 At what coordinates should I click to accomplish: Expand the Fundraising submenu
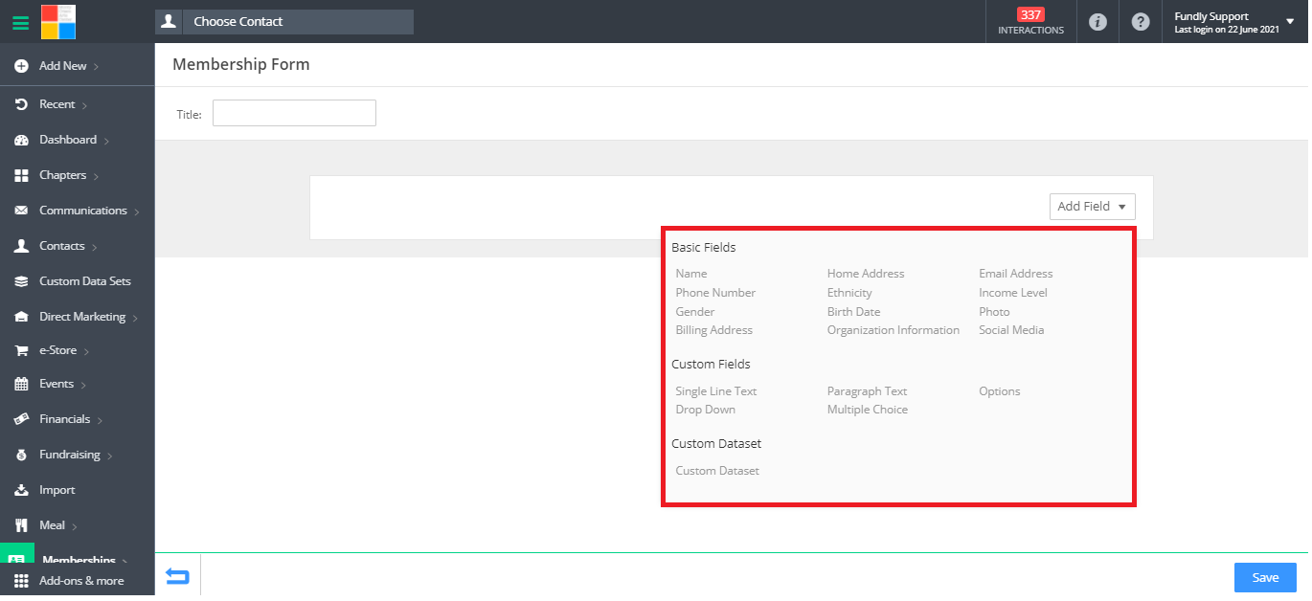point(109,456)
